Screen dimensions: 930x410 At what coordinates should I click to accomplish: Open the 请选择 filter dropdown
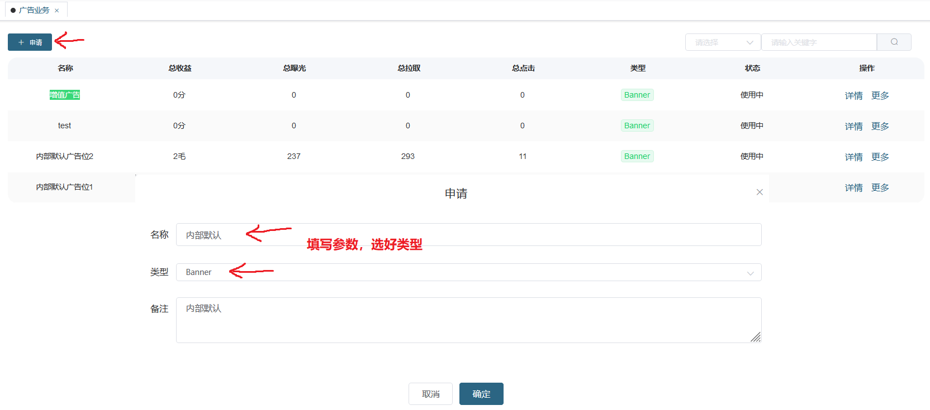723,42
